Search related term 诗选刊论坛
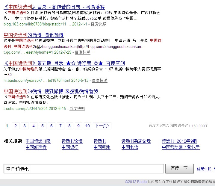The image size is (215, 186). tap(72, 141)
